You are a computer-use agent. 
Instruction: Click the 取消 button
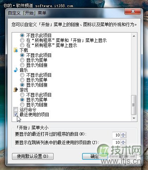point(123,156)
